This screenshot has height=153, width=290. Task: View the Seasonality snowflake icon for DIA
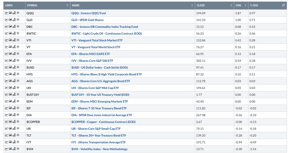tap(18, 115)
